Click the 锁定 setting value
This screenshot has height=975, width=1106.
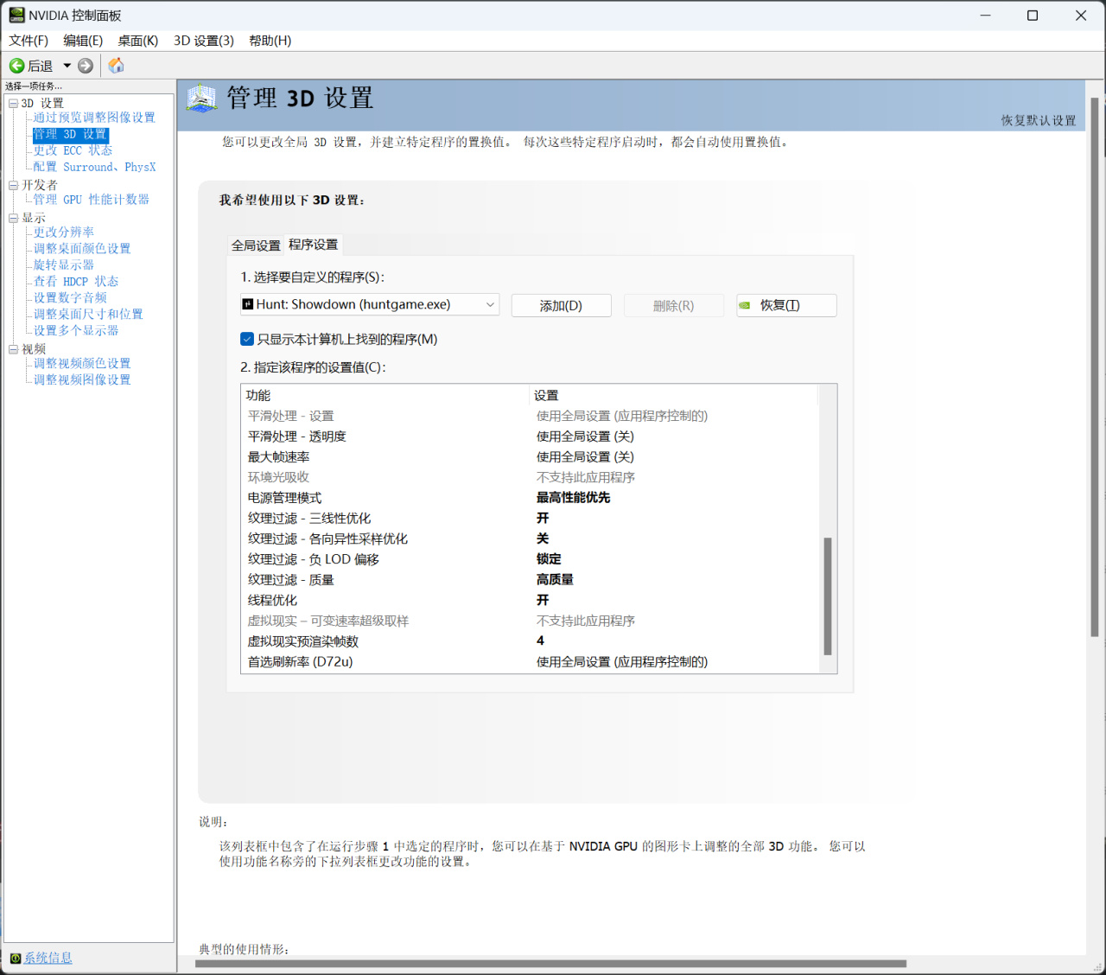pyautogui.click(x=549, y=559)
